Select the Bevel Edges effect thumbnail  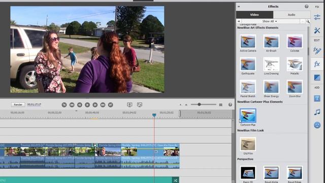point(295,173)
